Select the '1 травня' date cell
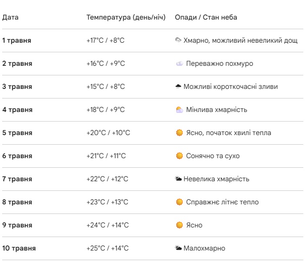305x261 pixels. coord(17,41)
